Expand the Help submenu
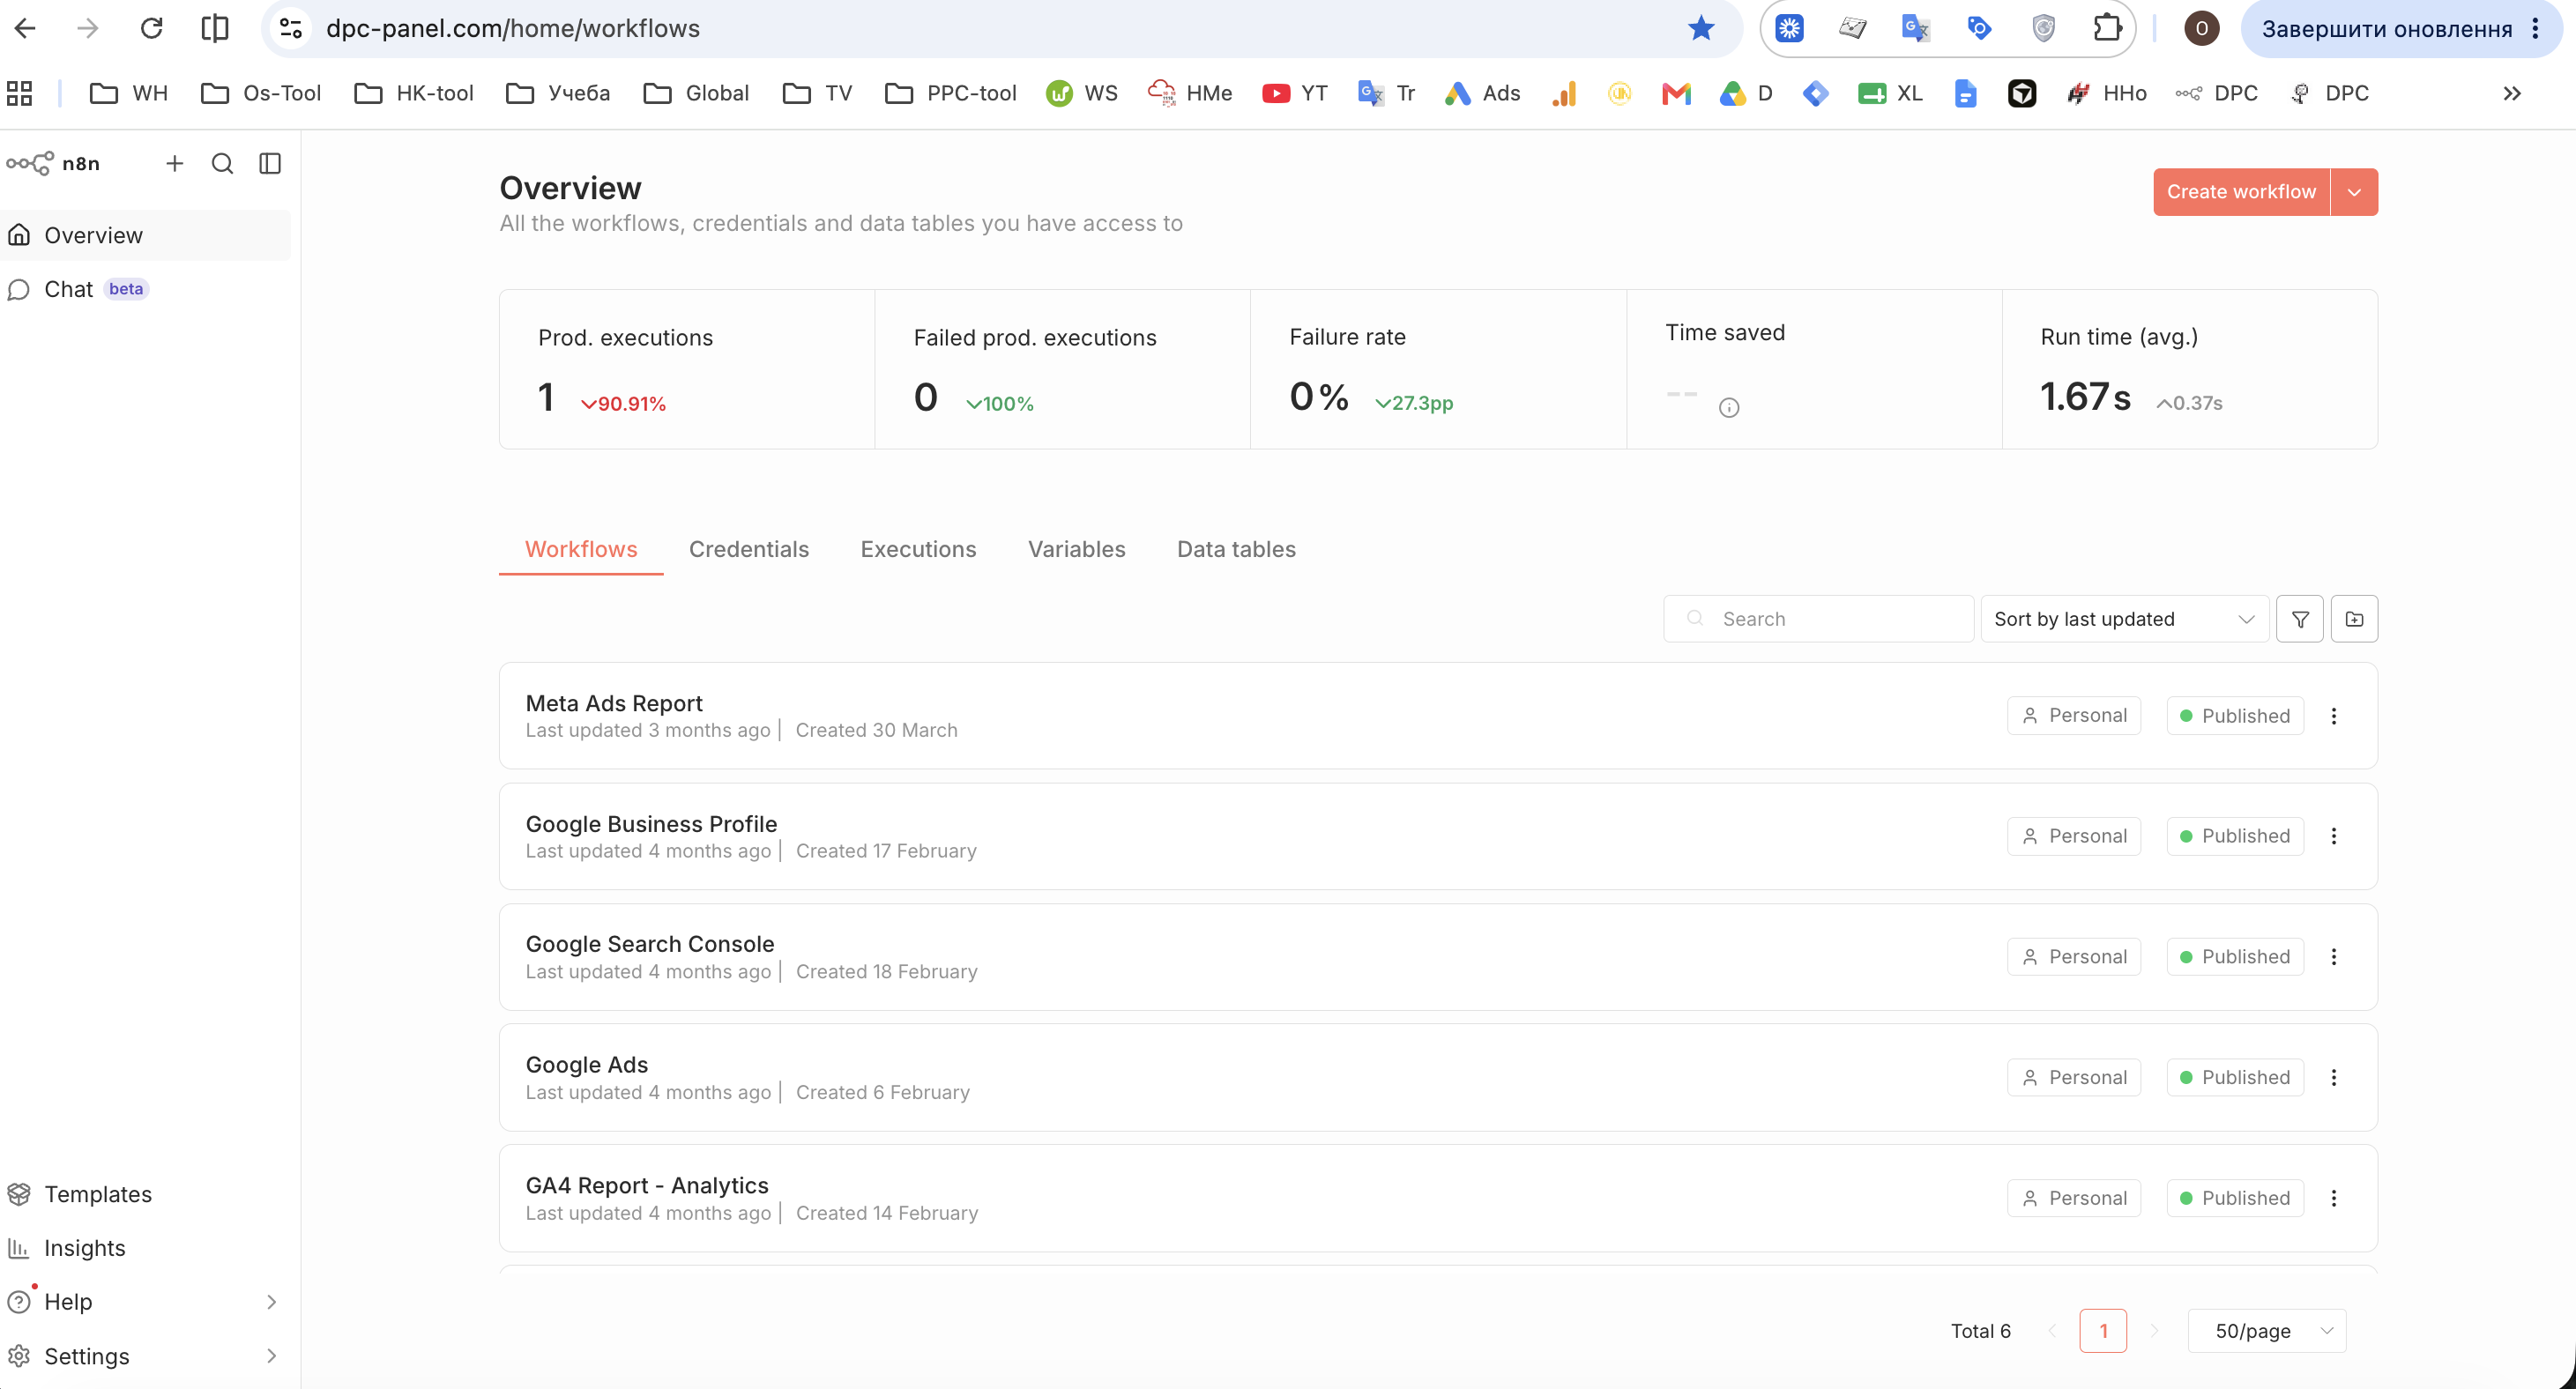 tap(271, 1302)
